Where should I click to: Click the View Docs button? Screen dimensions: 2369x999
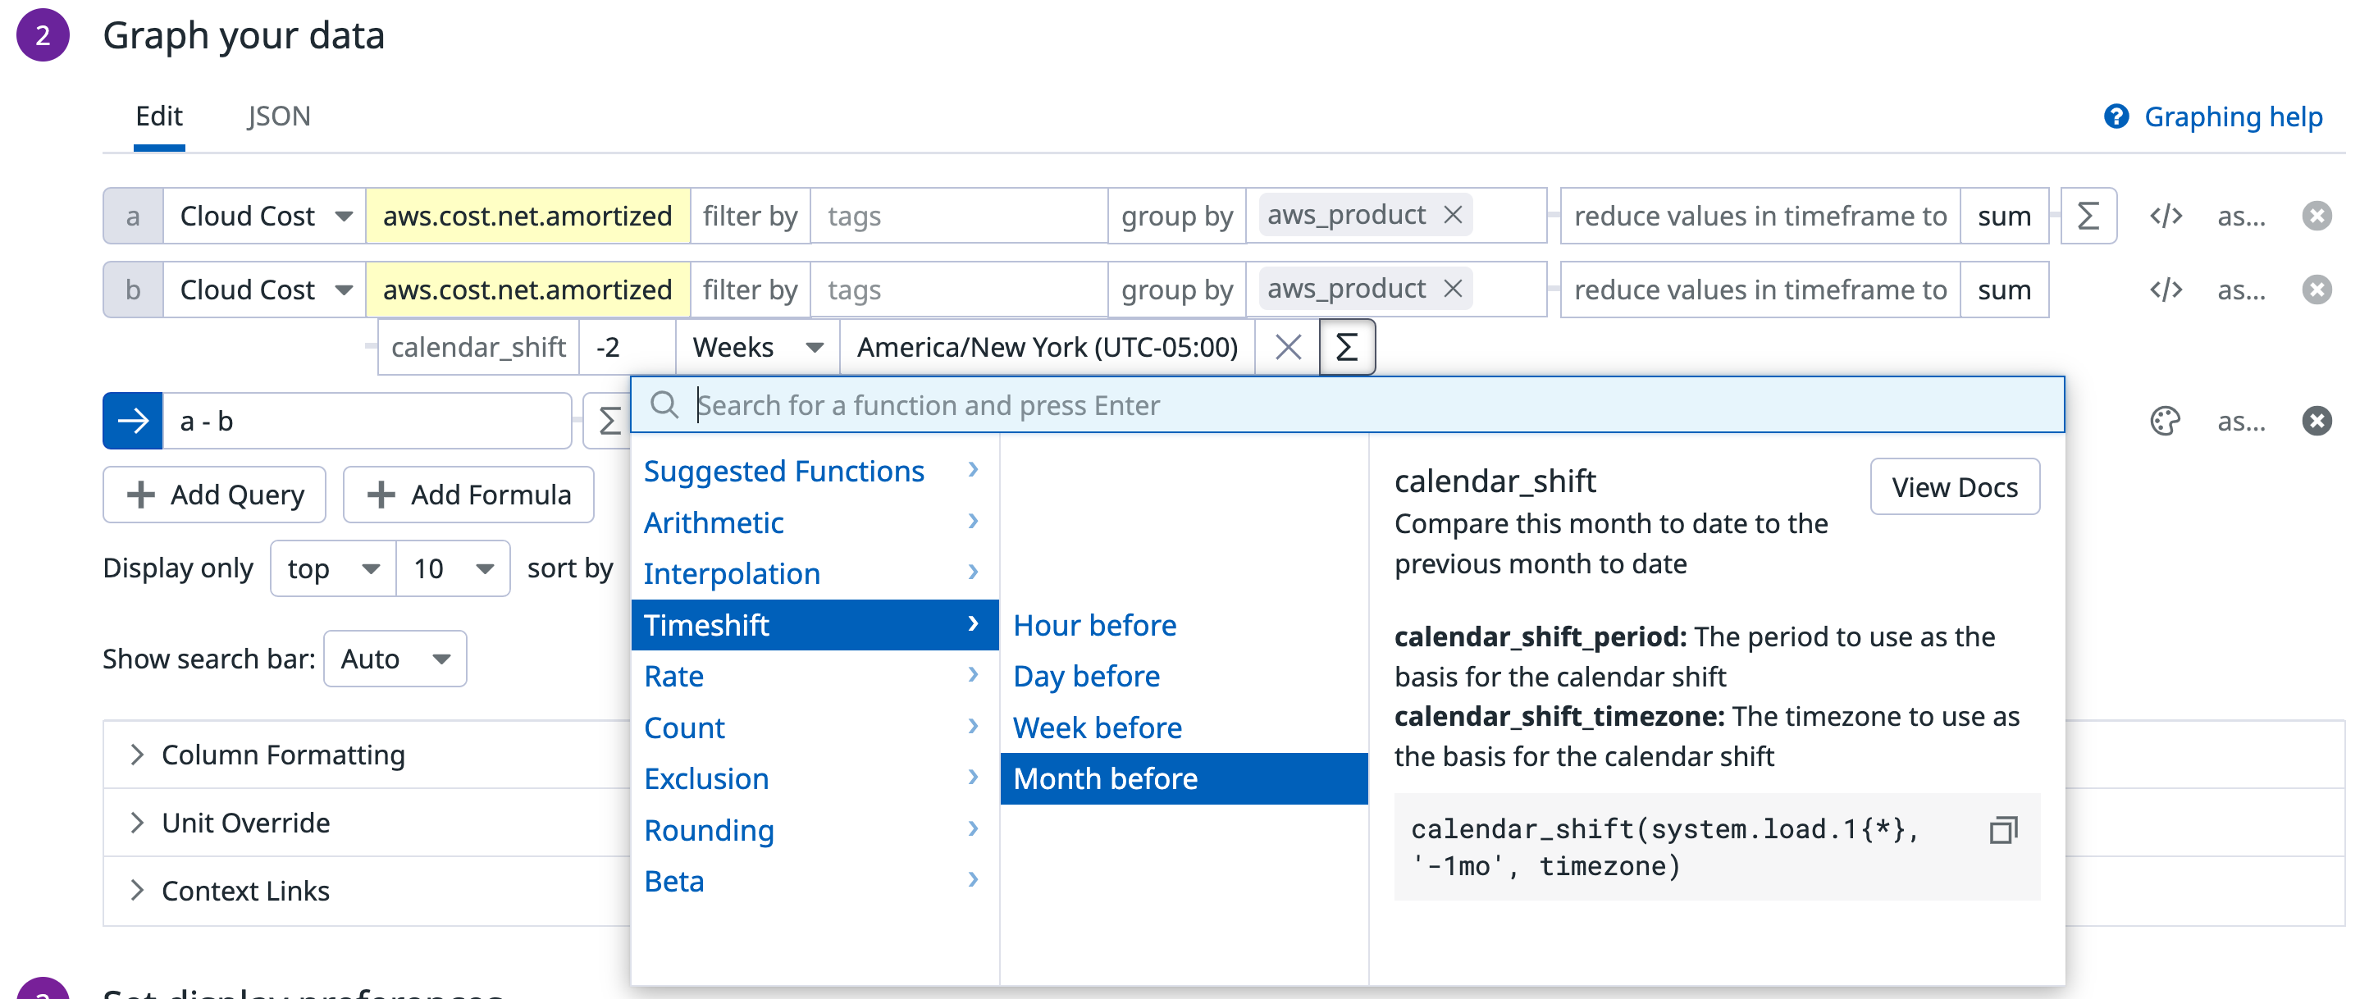tap(1953, 486)
